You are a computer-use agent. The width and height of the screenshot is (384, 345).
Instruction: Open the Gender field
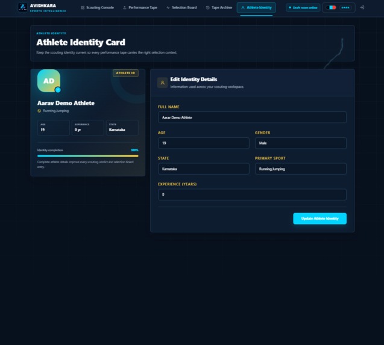tap(300, 143)
